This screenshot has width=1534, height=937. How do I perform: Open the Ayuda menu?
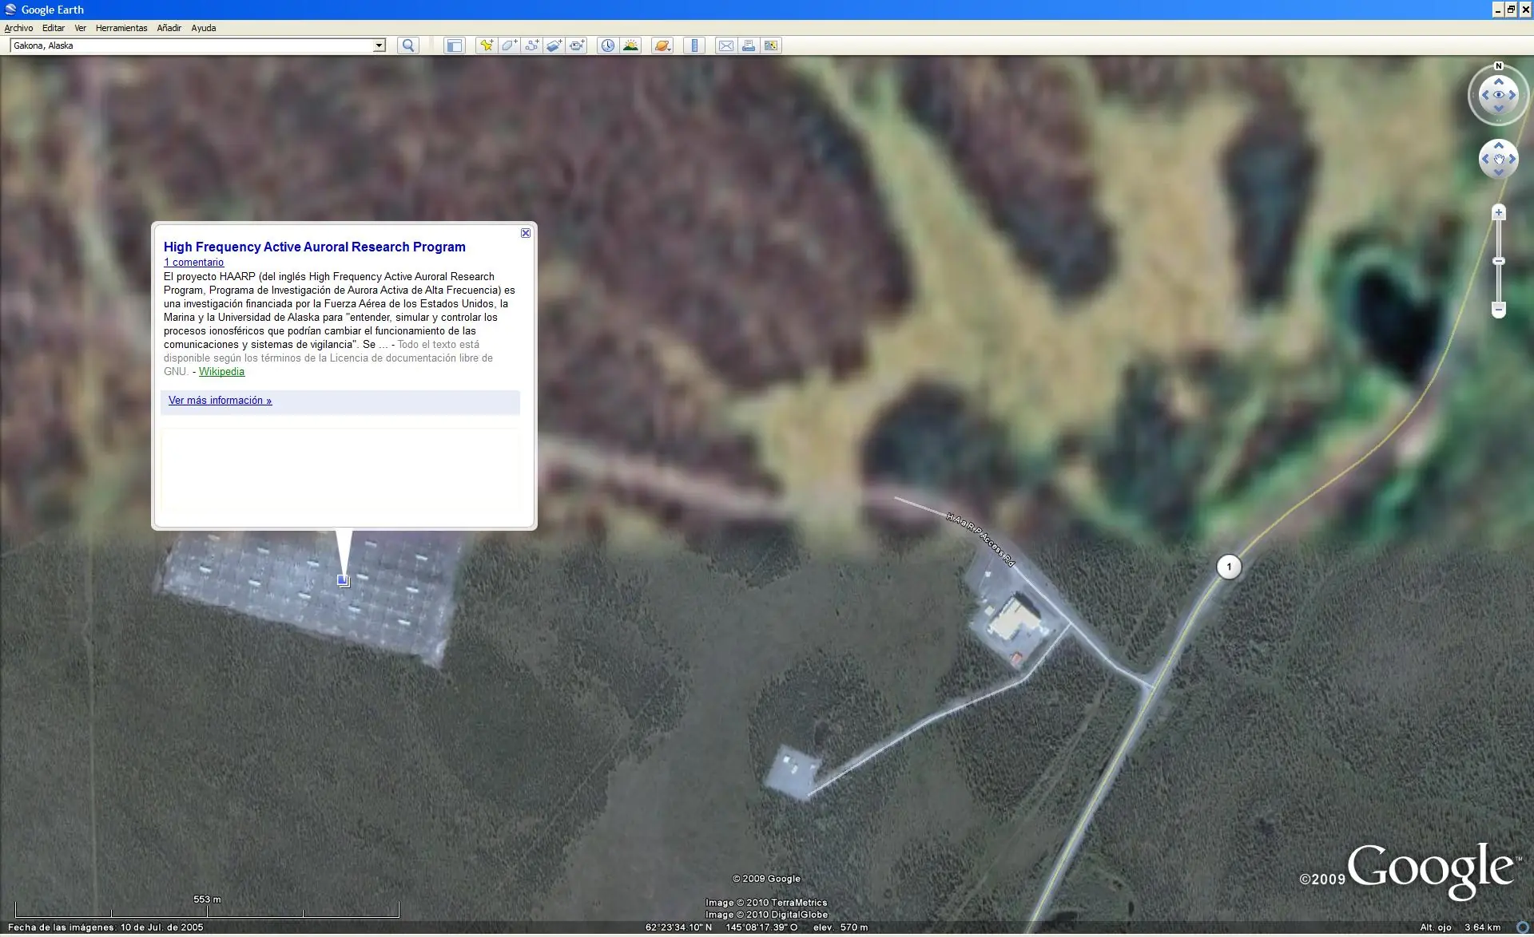coord(203,28)
